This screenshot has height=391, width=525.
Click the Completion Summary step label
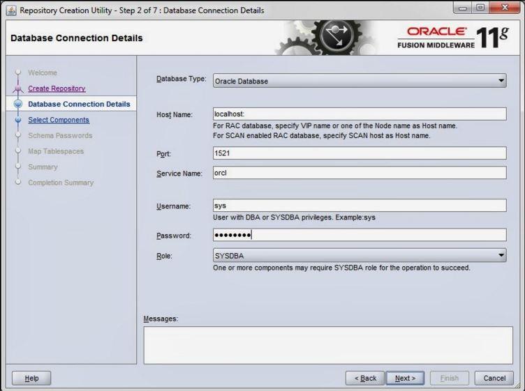click(61, 183)
